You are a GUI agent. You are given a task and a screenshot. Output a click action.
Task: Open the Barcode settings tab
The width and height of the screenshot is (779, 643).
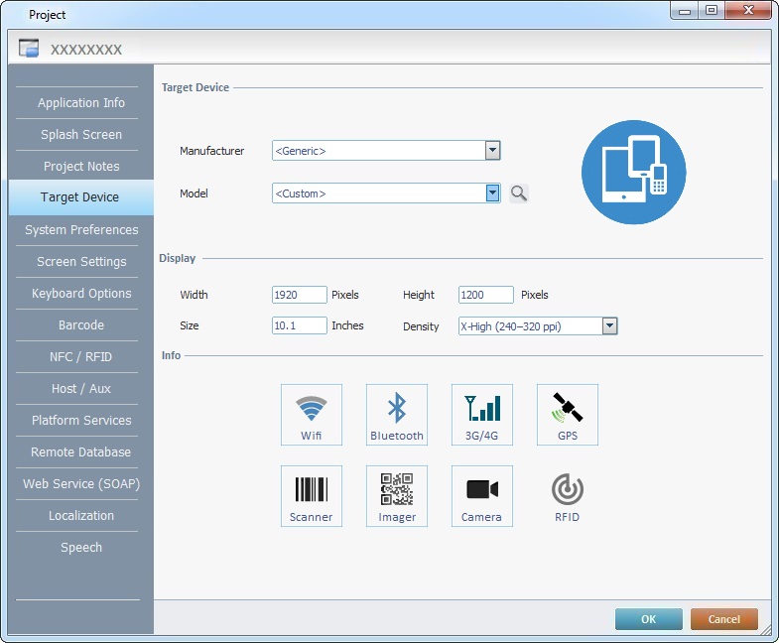pyautogui.click(x=81, y=325)
